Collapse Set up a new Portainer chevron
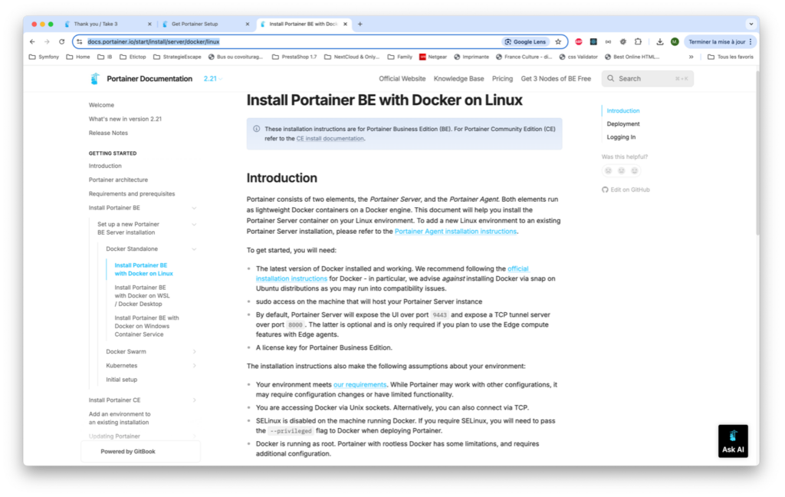Screen dimensions: 785x497 (x=194, y=225)
